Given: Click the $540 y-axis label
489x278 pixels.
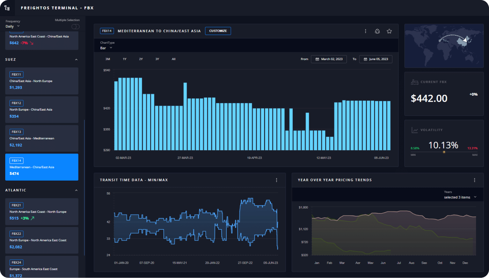Looking at the screenshot, I should coord(107,70).
